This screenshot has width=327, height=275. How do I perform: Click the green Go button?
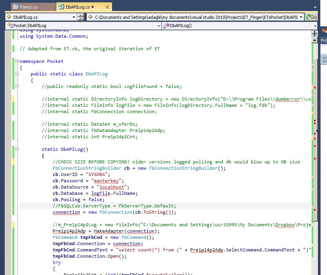coord(311,17)
